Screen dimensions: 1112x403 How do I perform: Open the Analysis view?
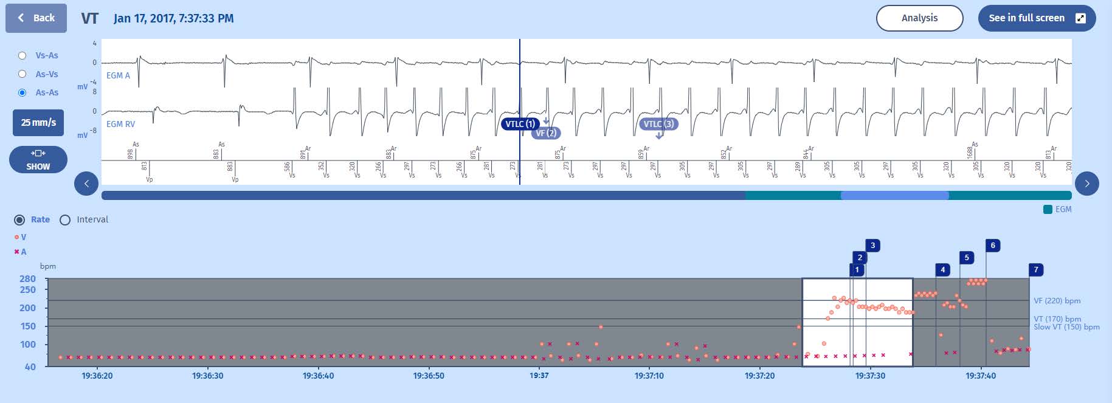click(919, 18)
